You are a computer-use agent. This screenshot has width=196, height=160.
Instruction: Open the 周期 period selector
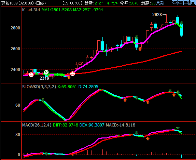(x=160, y=3)
